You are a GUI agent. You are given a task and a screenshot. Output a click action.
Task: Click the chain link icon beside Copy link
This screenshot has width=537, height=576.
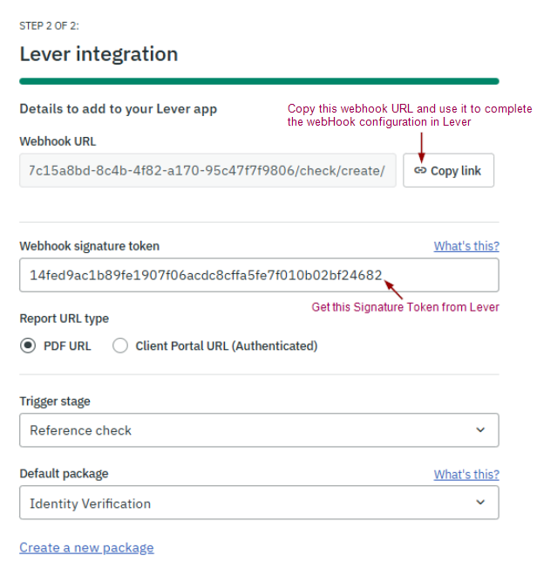point(420,171)
